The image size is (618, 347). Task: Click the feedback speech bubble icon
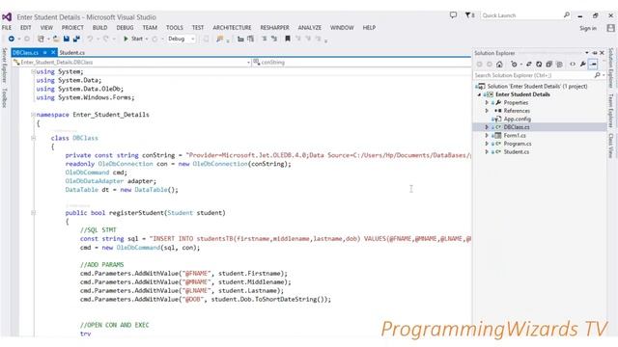pyautogui.click(x=453, y=15)
